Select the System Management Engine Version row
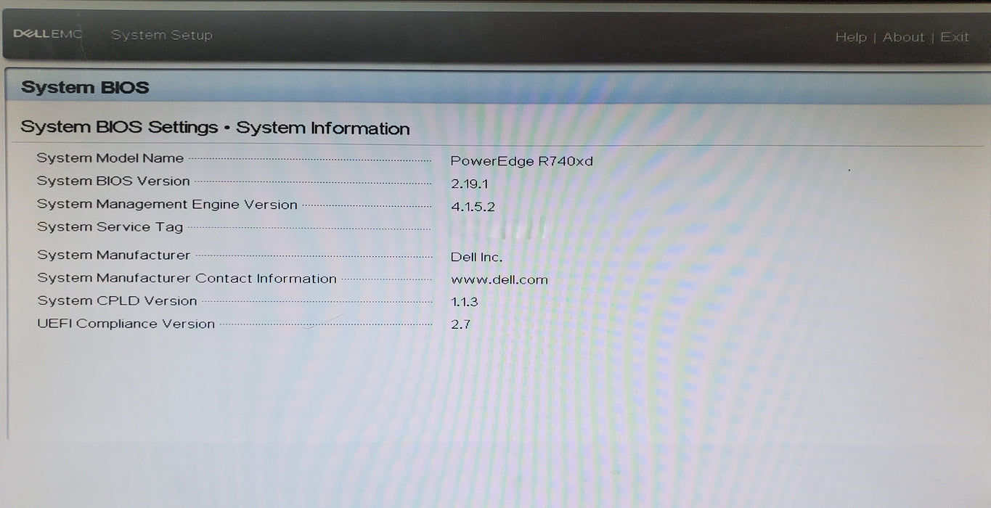 click(x=167, y=204)
